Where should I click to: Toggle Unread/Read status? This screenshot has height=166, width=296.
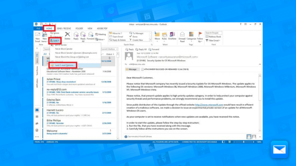(182, 37)
